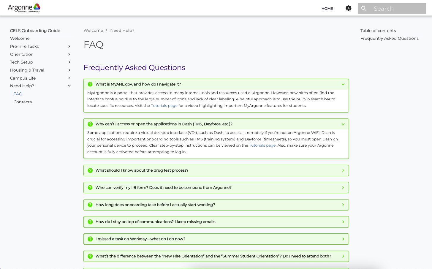The image size is (432, 269).
Task: Open the Tutorials page link in the MyANL.gov answer
Action: [164, 105]
